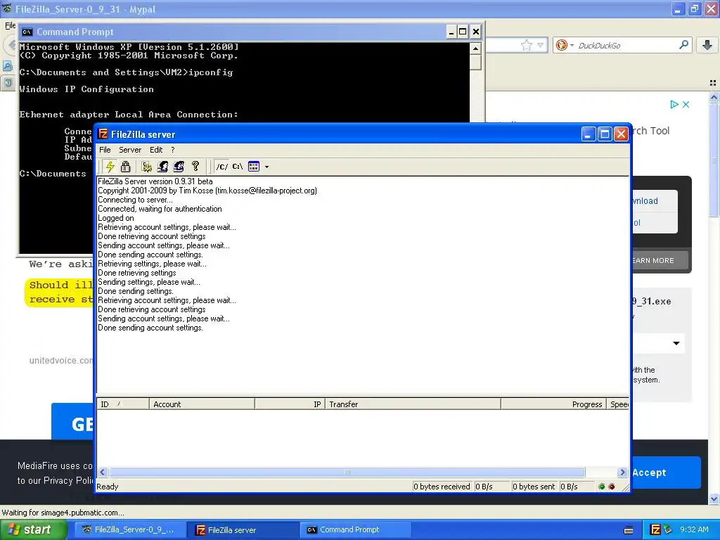The width and height of the screenshot is (720, 540).
Task: Switch to Command Prompt taskbar button
Action: point(354,529)
